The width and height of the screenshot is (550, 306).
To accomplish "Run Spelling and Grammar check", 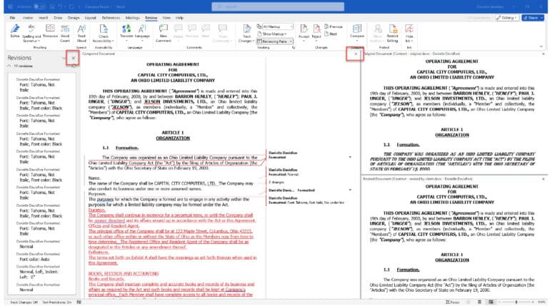I will tap(31, 33).
